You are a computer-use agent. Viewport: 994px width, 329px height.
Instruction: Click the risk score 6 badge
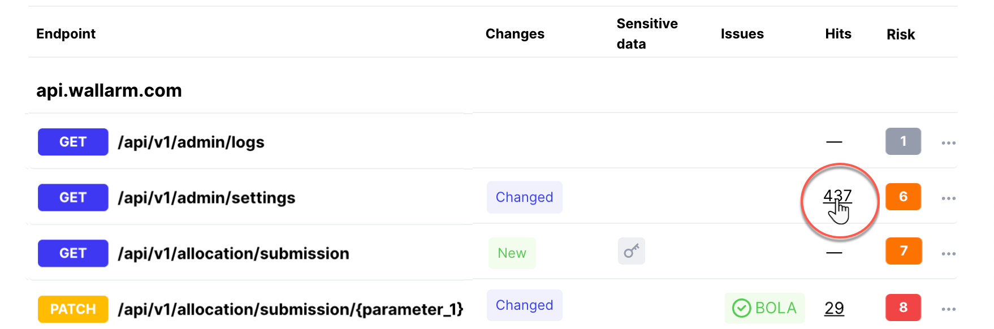903,197
